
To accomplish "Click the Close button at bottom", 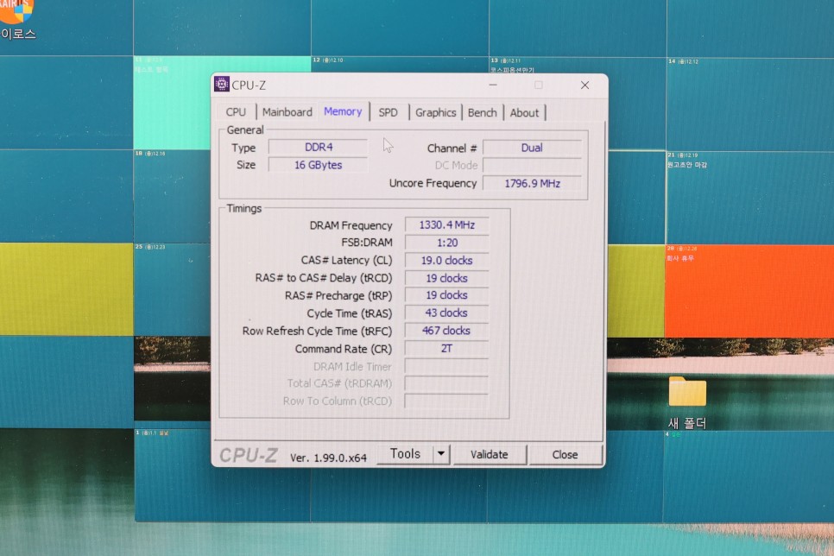I will click(565, 455).
